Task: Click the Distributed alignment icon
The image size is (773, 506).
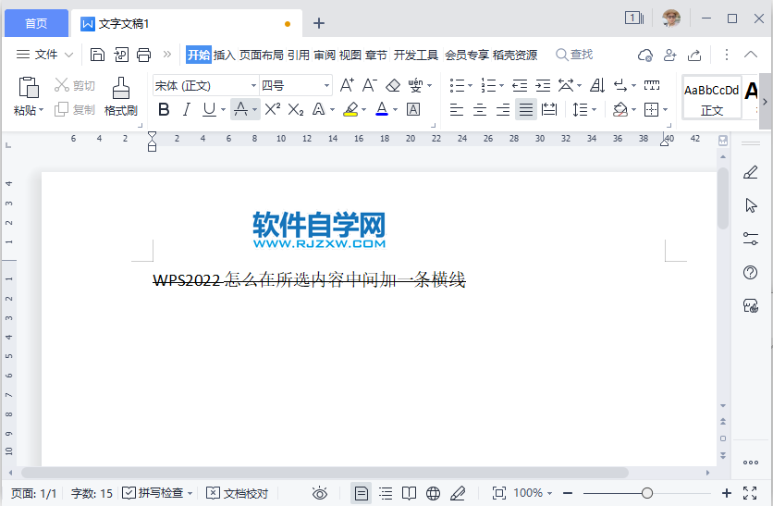Action: pos(549,109)
